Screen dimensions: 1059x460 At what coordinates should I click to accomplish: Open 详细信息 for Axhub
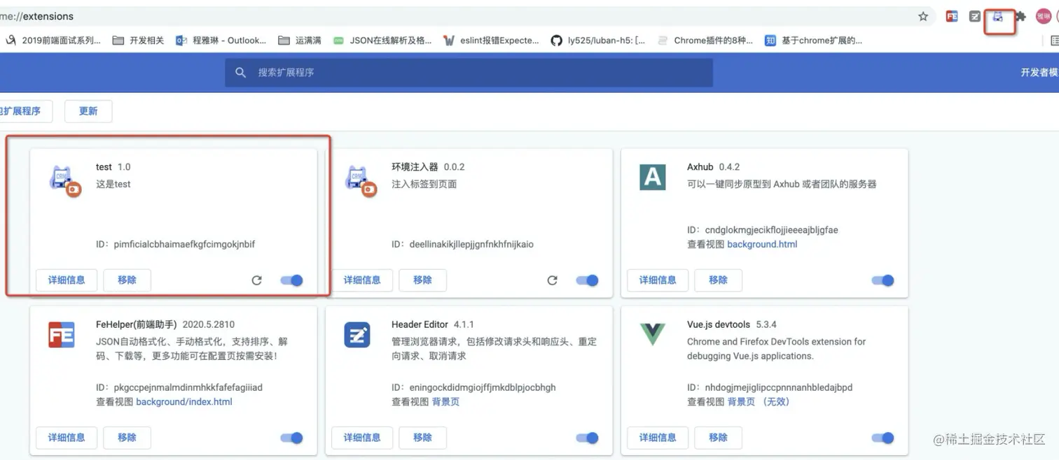658,280
